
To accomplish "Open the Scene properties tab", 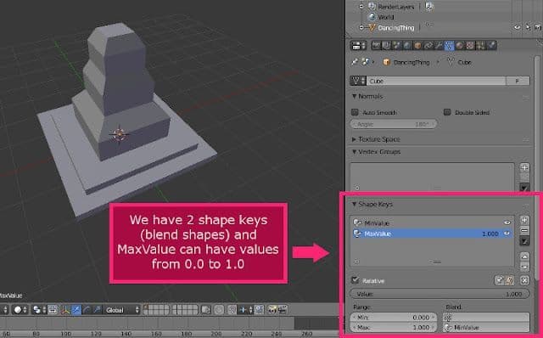I will pyautogui.click(x=397, y=45).
